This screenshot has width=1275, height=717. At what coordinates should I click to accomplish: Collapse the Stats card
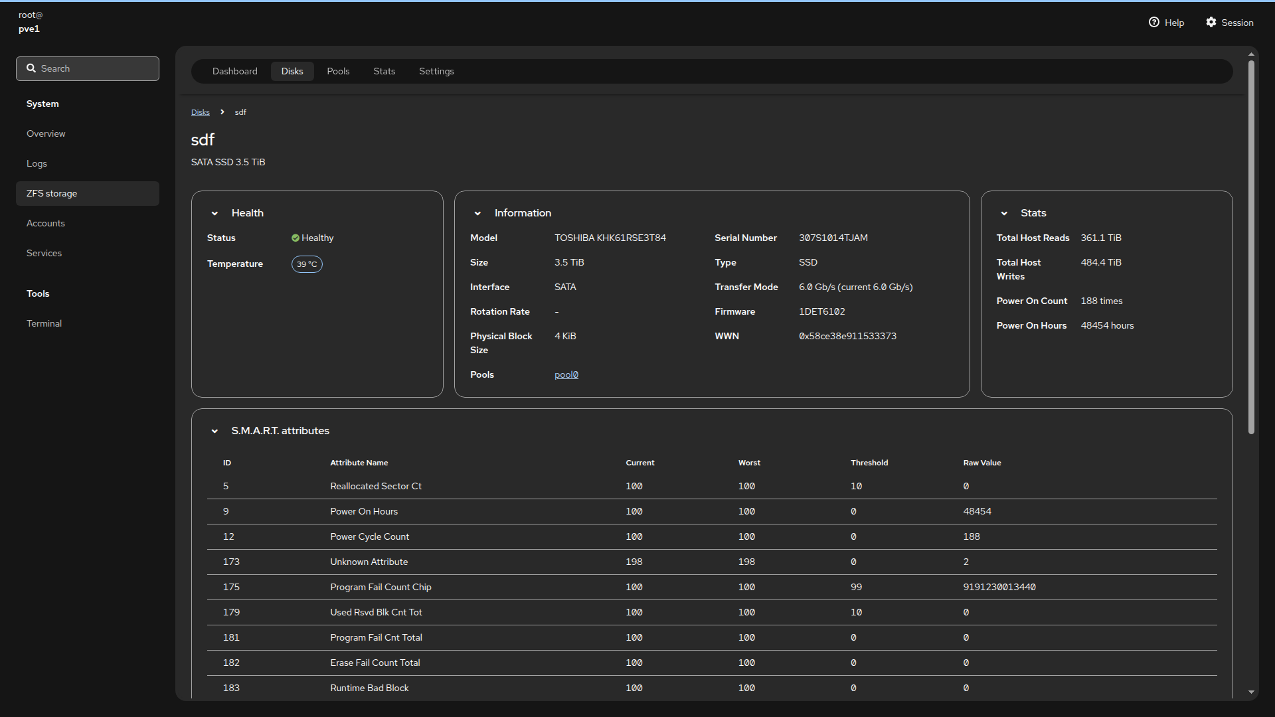click(x=1004, y=214)
